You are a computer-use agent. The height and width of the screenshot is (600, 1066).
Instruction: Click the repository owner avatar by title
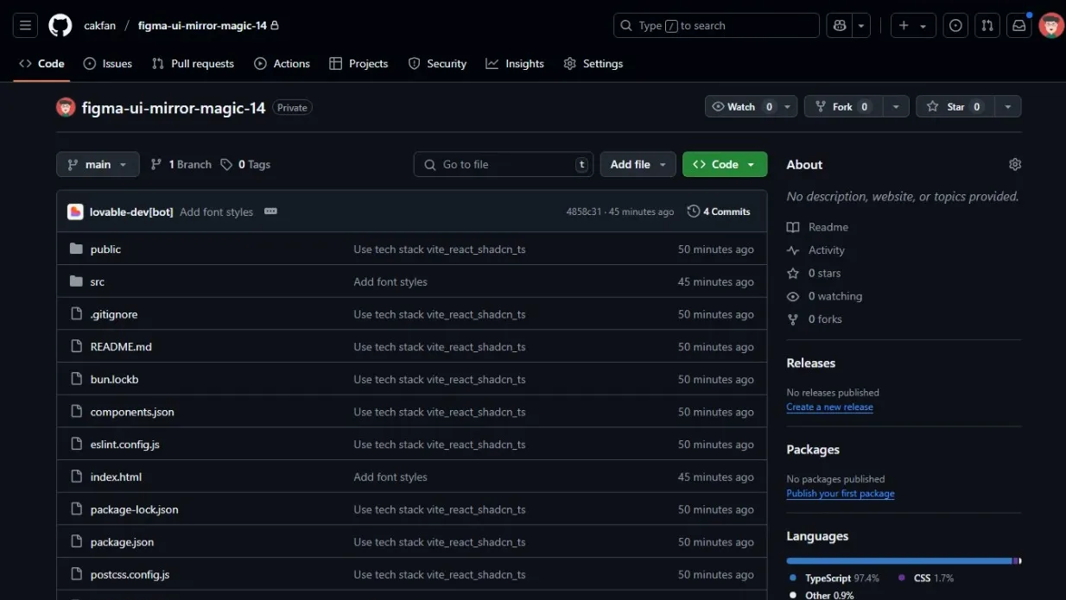pos(66,107)
